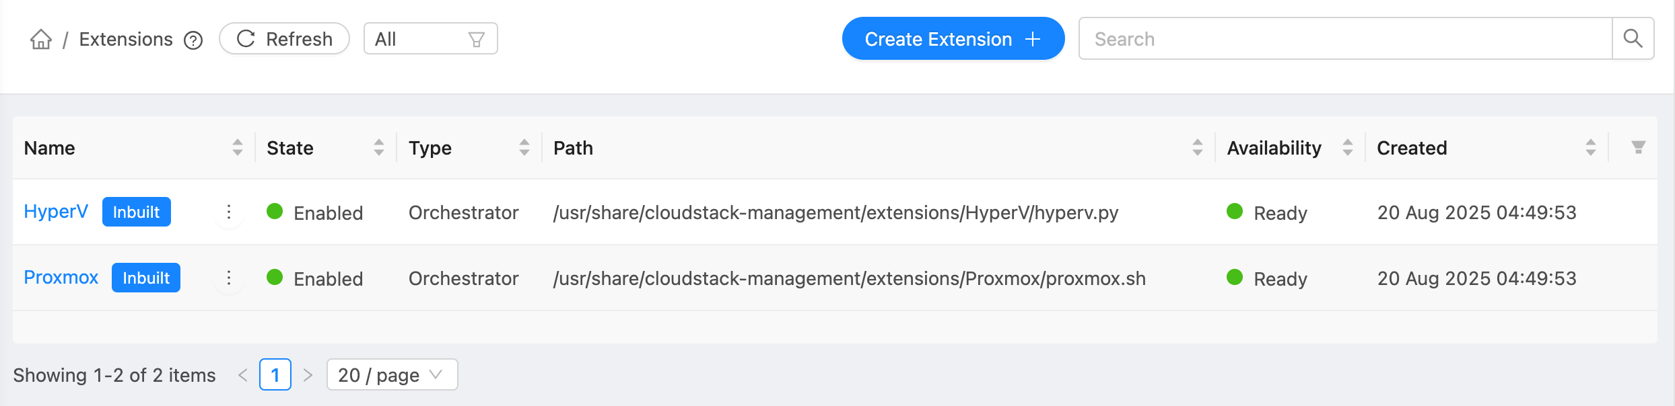The image size is (1675, 406).
Task: Expand the Availability sort options
Action: 1347,147
